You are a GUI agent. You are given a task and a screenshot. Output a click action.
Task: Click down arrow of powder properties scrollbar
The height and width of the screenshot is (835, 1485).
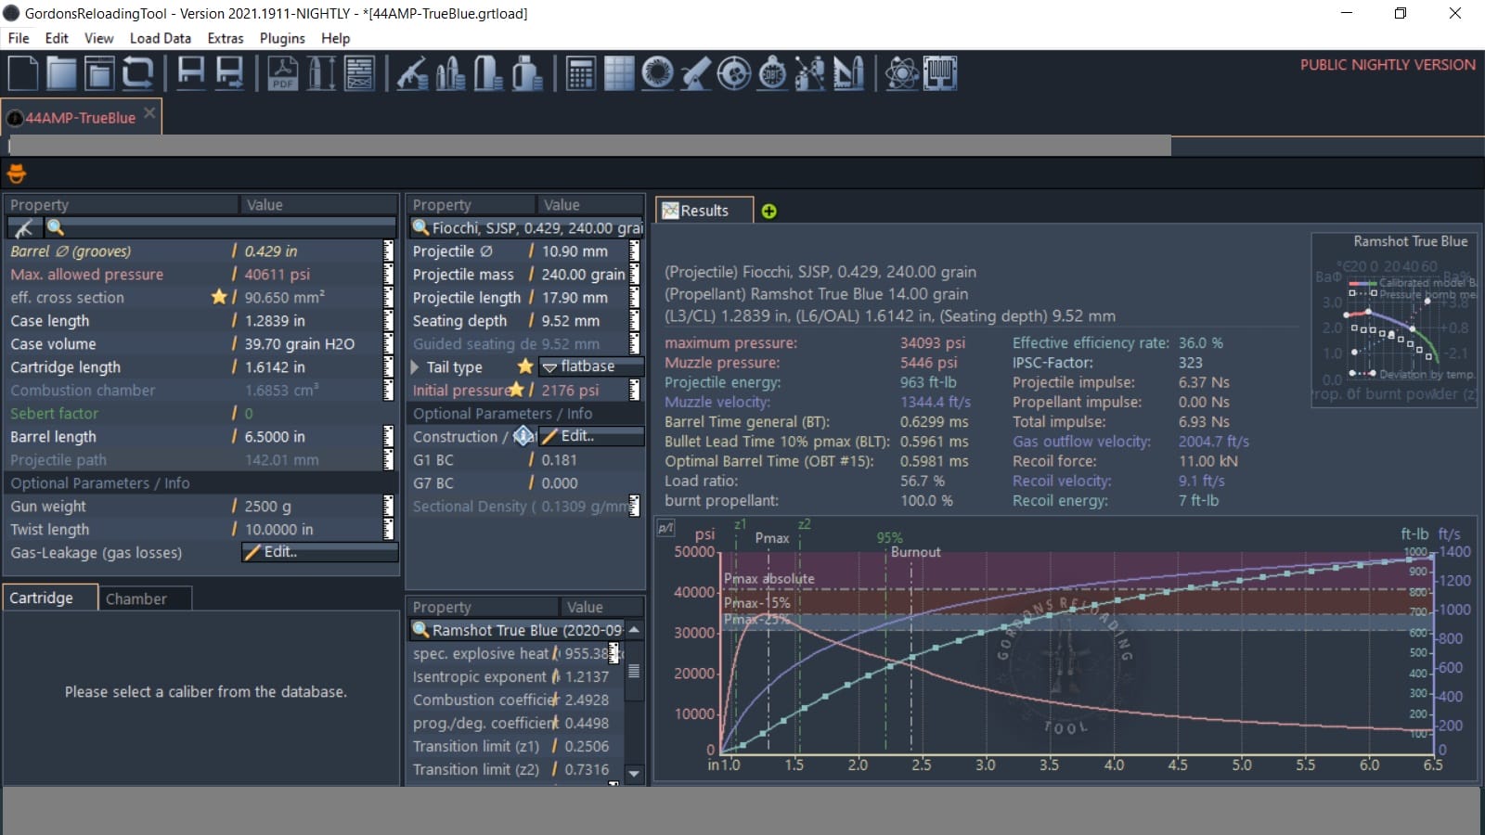coord(634,773)
